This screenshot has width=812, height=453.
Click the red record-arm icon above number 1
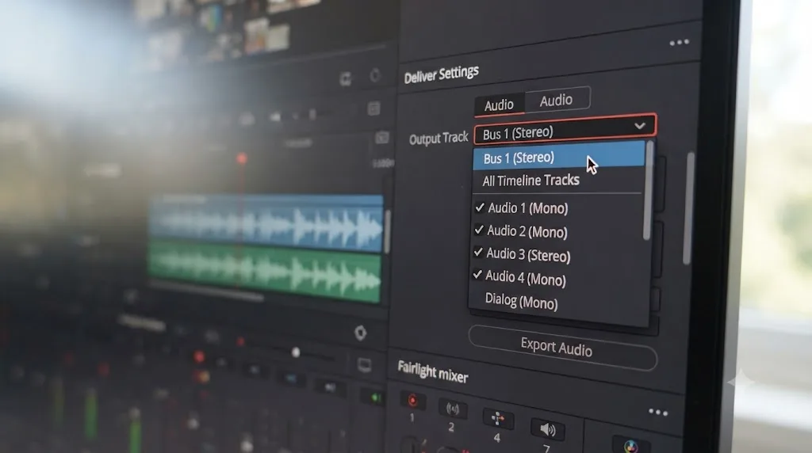412,400
